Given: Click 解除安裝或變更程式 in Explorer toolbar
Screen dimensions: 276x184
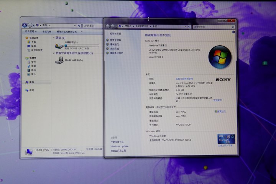Looking at the screenshot, I should pos(67,32).
